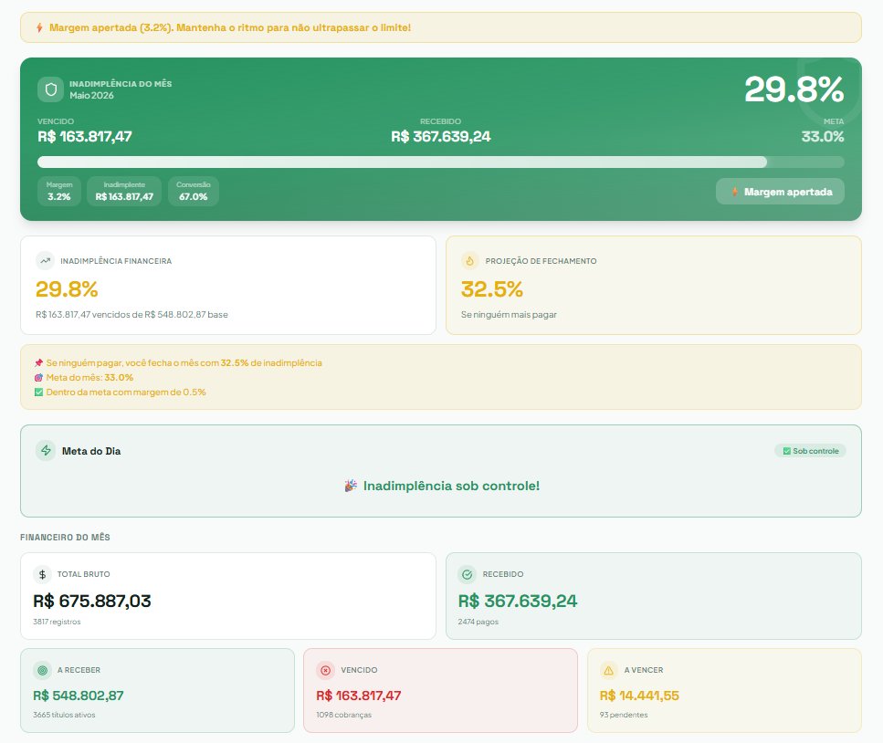Click the Sob controle badge
The image size is (883, 743).
810,451
